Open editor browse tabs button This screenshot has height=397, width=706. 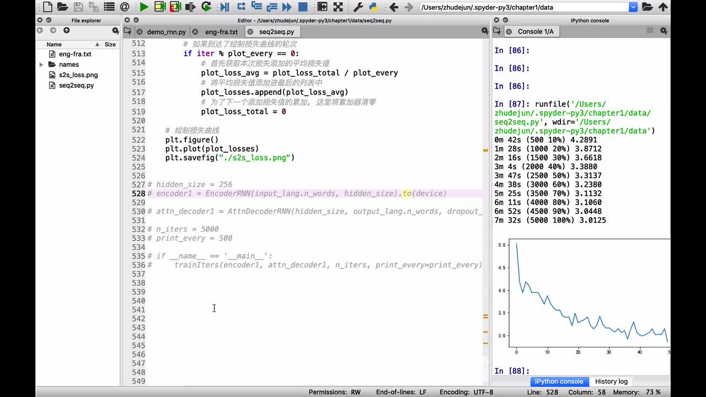pos(127,31)
